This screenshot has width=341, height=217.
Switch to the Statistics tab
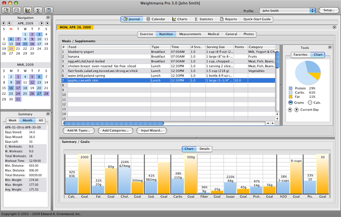[x=204, y=19]
